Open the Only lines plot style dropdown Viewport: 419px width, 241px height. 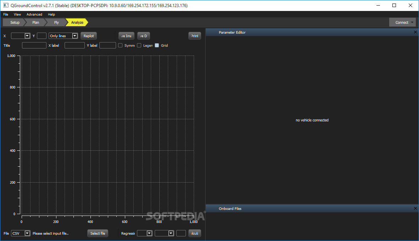pyautogui.click(x=63, y=36)
